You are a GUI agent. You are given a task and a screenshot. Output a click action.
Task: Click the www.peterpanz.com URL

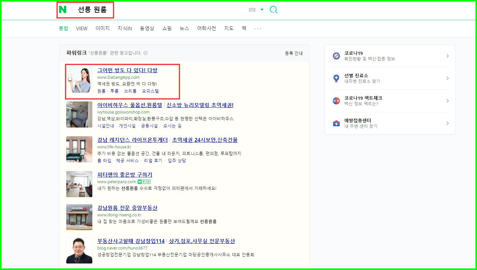click(x=116, y=182)
